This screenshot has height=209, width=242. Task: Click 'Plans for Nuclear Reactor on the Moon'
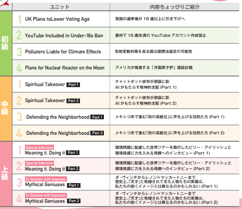tap(65, 68)
